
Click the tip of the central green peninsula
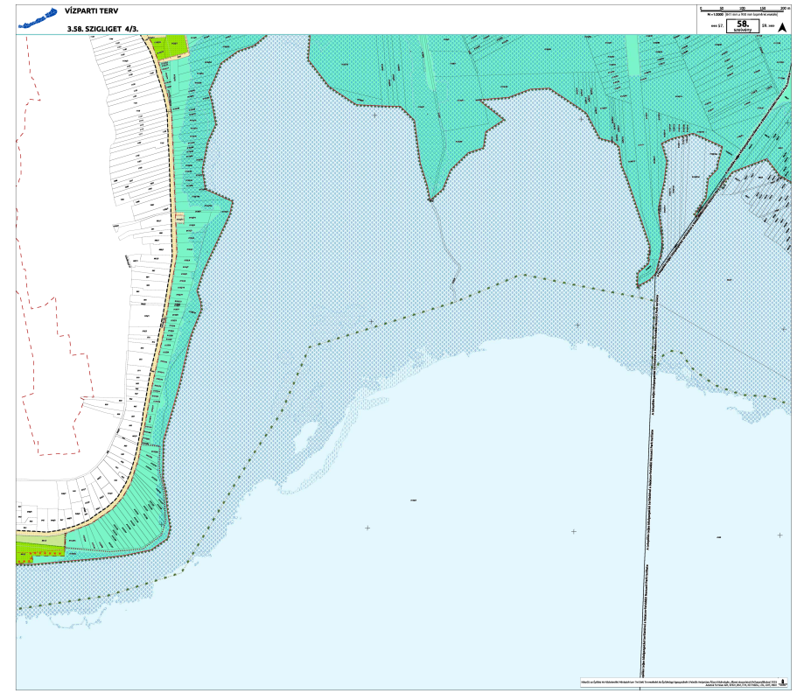coord(430,198)
